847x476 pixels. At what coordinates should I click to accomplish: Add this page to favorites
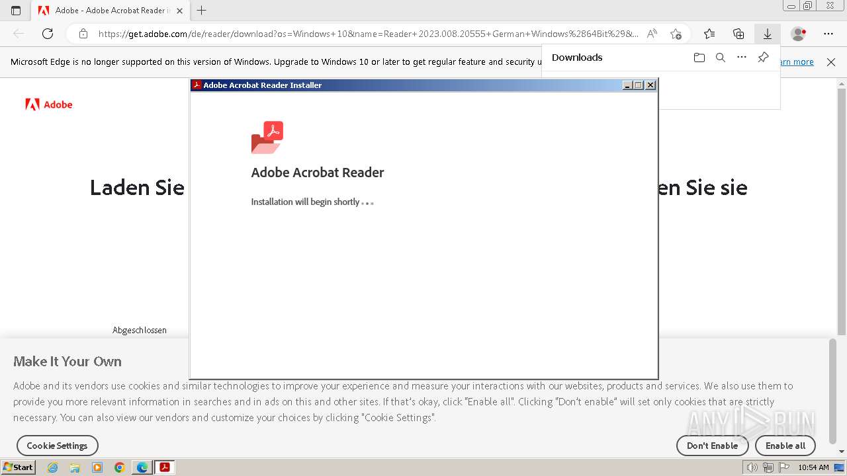(676, 34)
